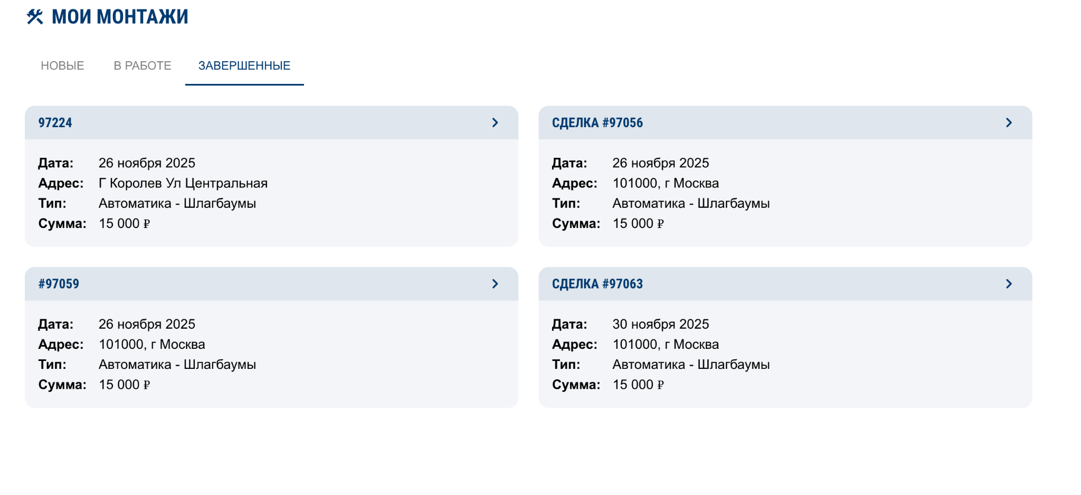
Task: Switch to the В работе tab
Action: coord(143,65)
